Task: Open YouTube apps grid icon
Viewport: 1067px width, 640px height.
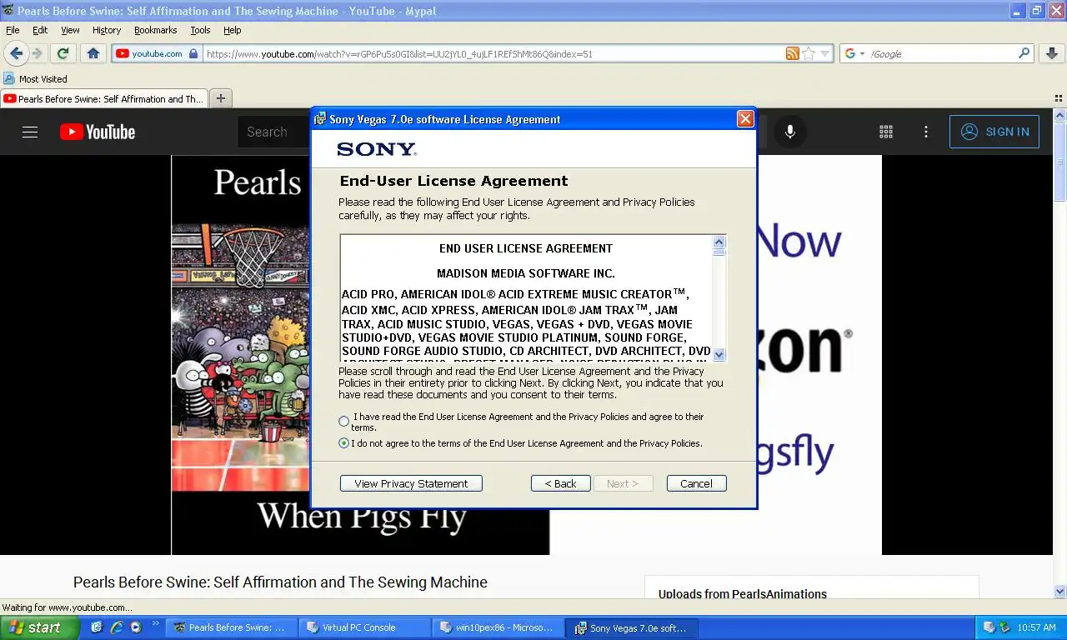Action: [x=886, y=132]
